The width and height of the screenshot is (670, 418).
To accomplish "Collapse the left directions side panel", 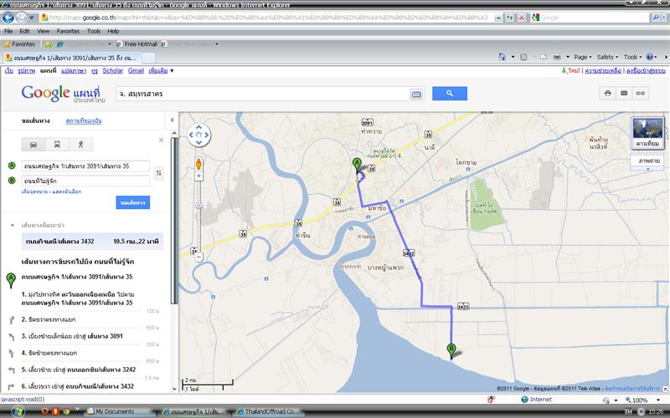I will [173, 122].
